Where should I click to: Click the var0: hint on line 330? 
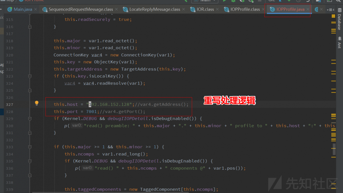coord(77,126)
